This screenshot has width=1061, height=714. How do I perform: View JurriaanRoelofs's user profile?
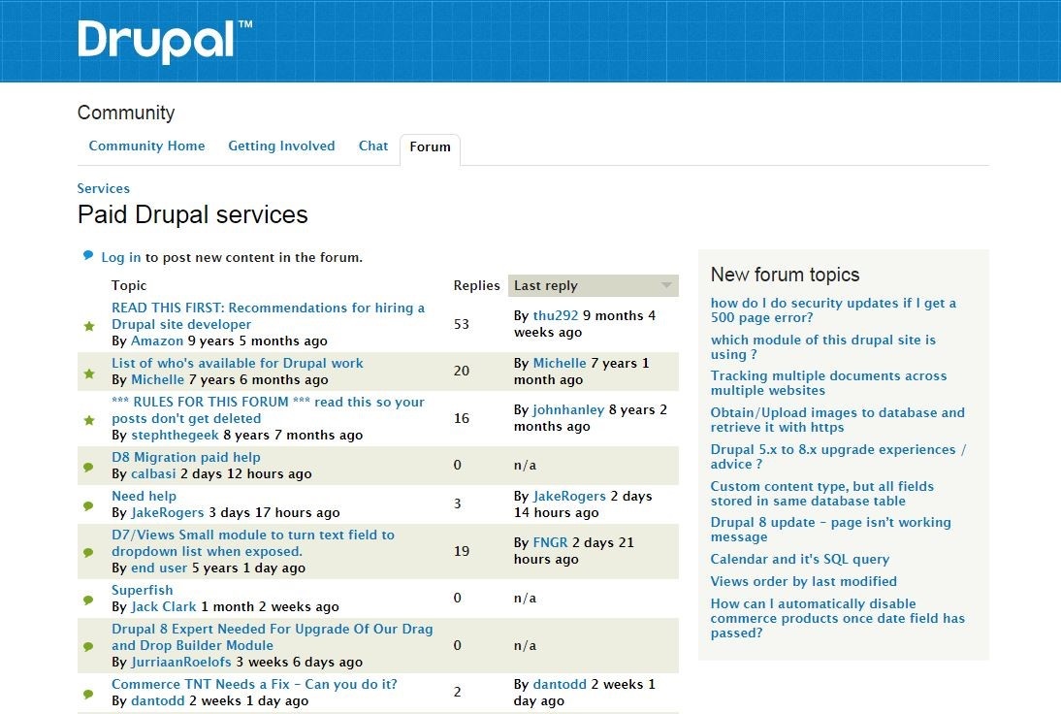(x=181, y=662)
